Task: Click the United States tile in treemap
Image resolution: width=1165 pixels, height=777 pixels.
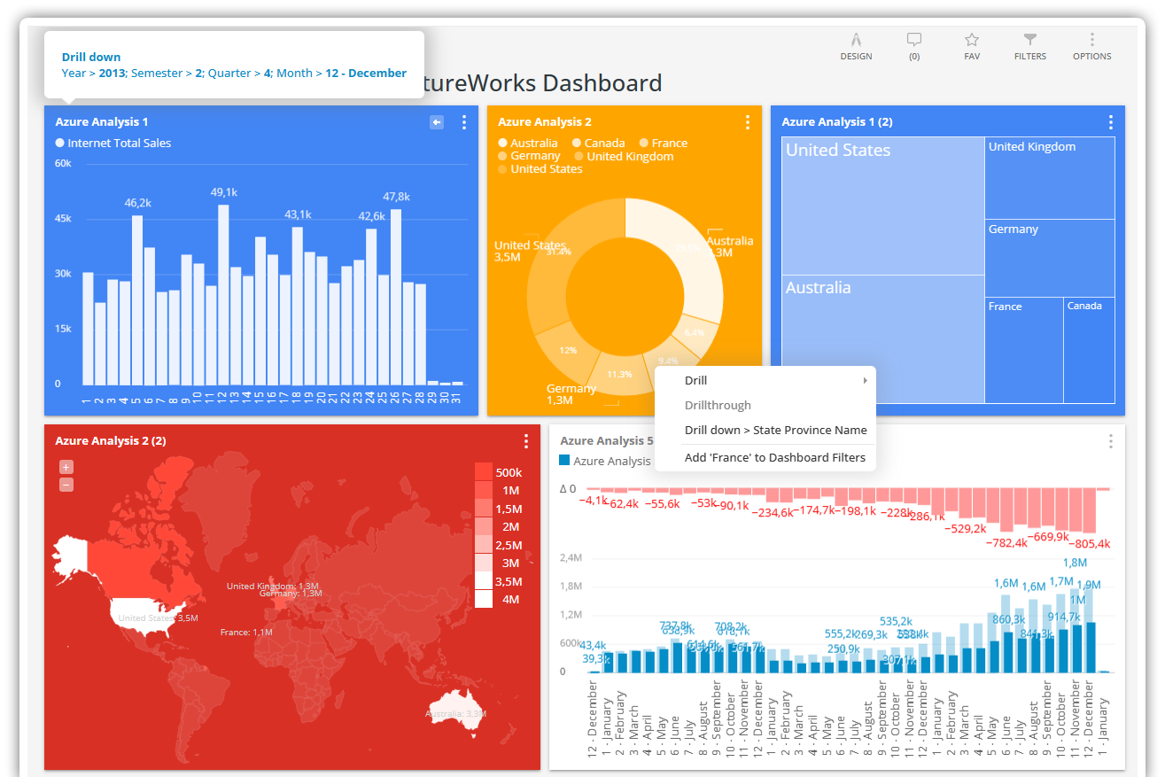Action: [x=882, y=206]
